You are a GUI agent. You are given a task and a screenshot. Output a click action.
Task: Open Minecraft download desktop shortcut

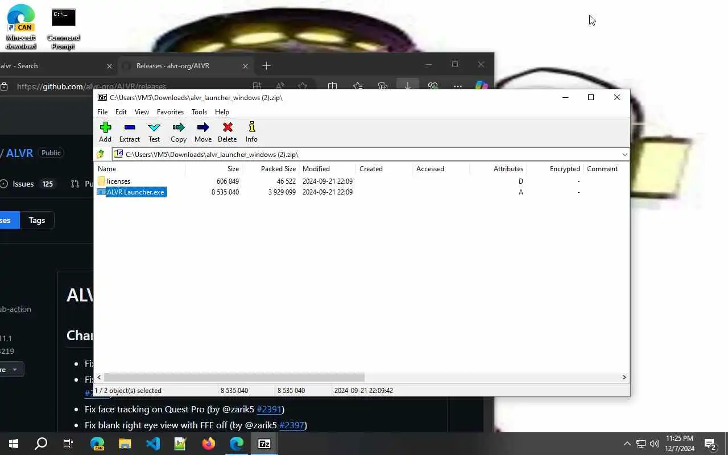coord(20,27)
